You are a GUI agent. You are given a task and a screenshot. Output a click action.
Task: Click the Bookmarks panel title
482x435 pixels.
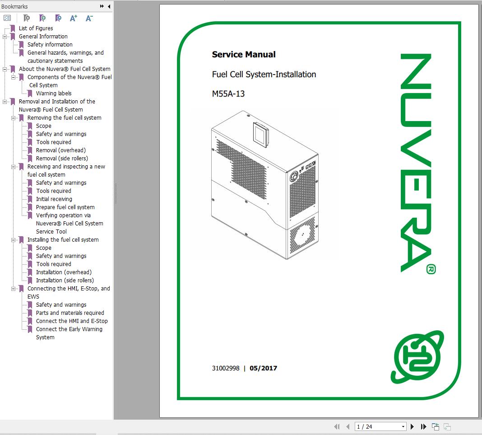click(x=14, y=6)
